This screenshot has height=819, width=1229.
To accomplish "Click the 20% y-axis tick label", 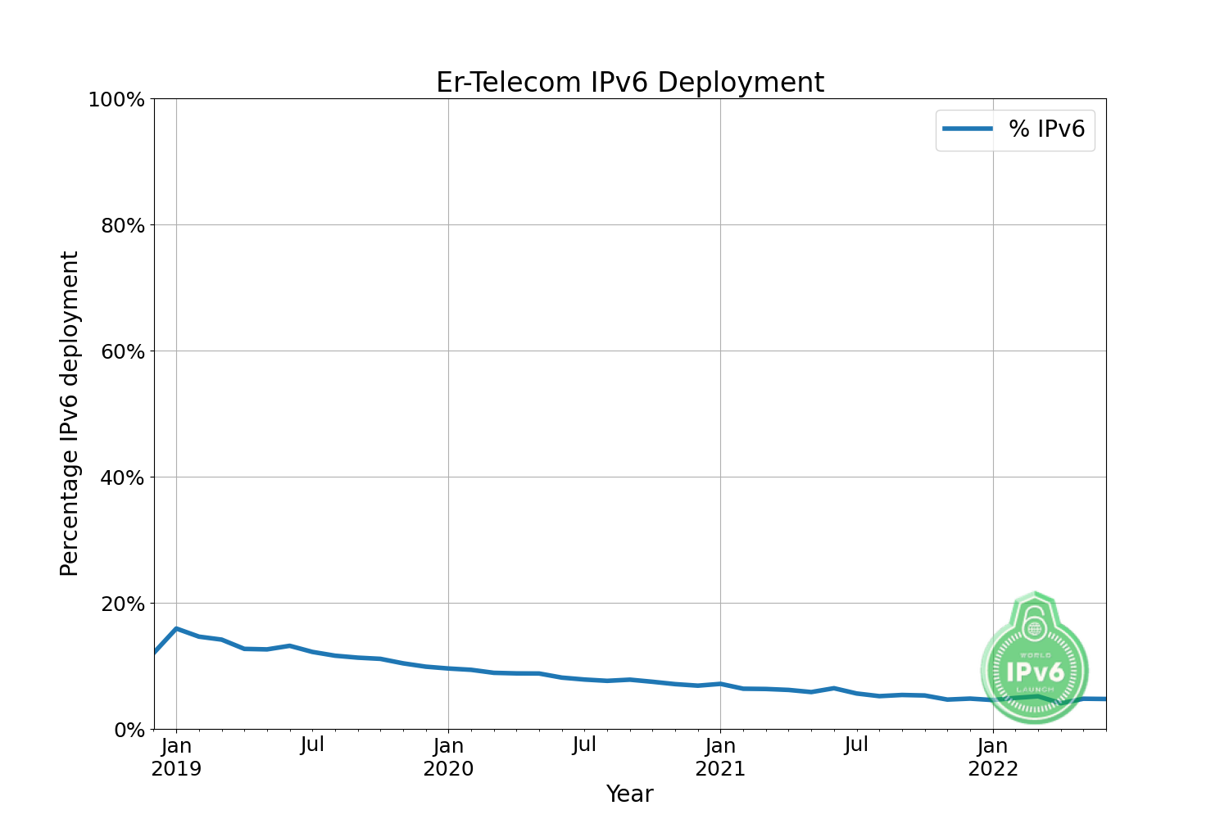I will click(122, 604).
